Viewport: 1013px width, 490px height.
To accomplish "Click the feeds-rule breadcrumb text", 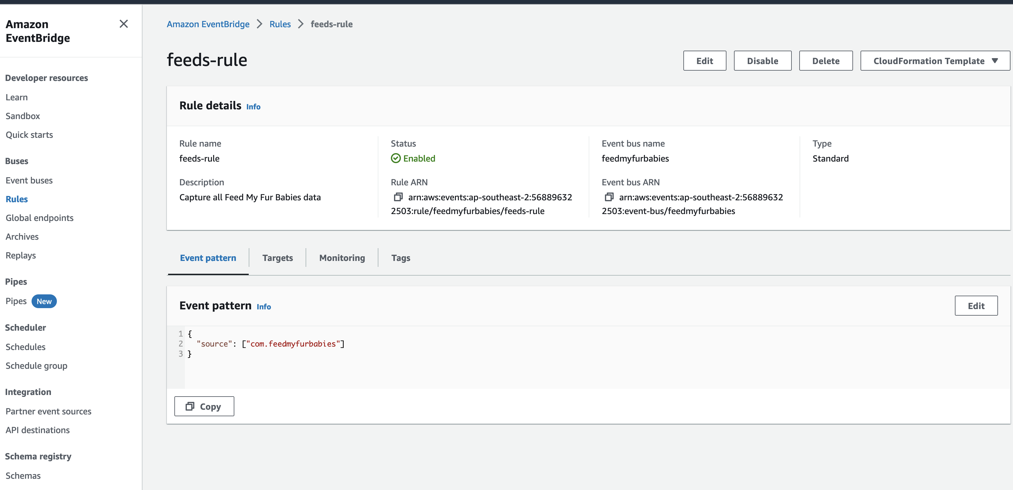I will 331,24.
